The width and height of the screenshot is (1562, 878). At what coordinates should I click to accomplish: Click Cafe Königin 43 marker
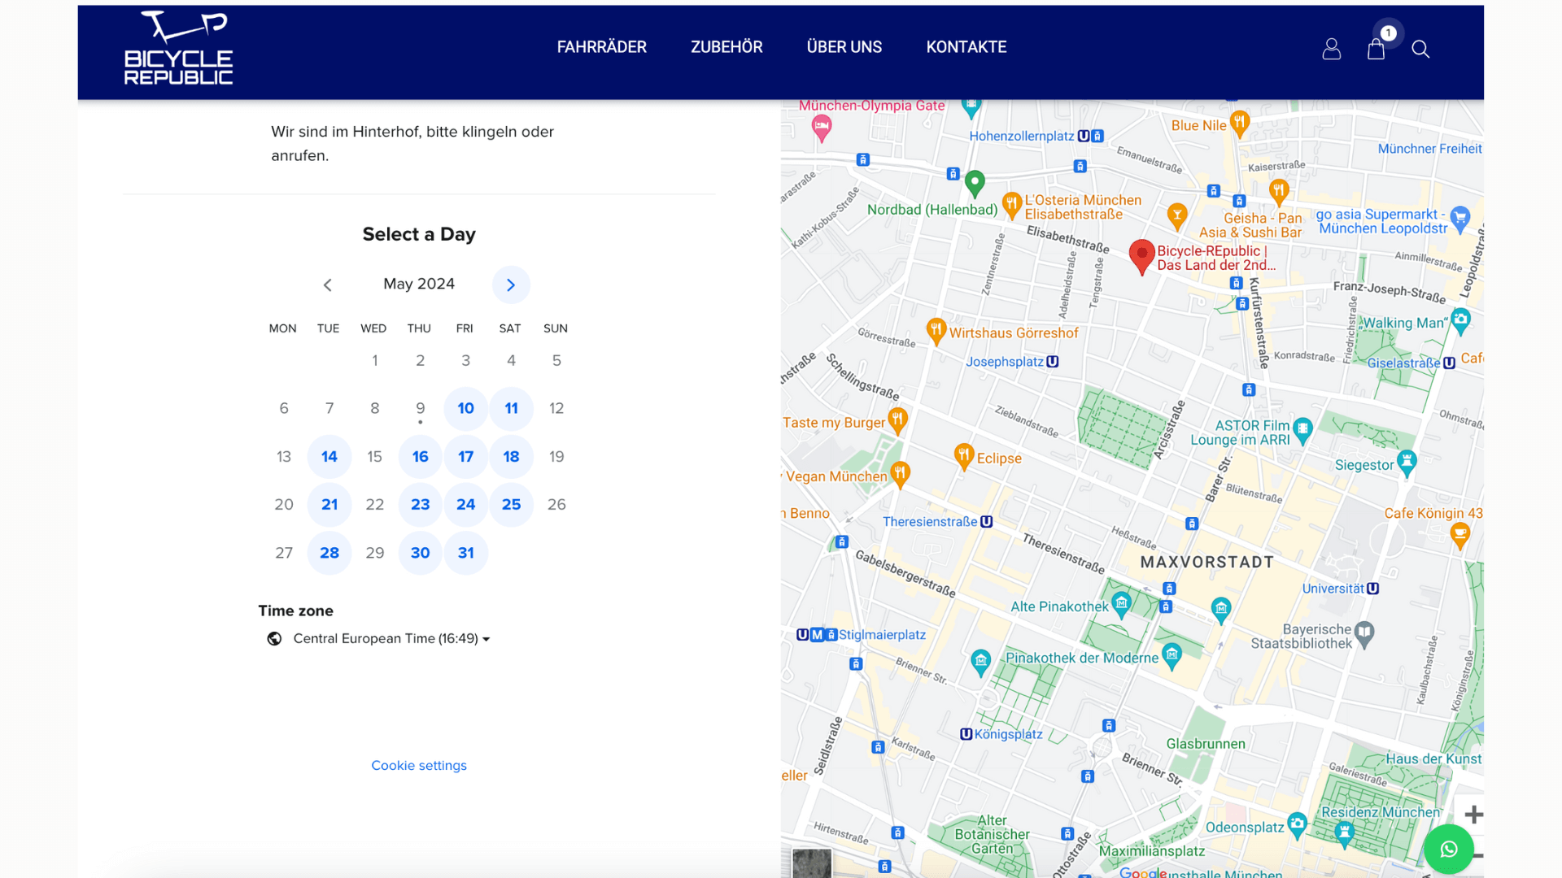(1460, 537)
